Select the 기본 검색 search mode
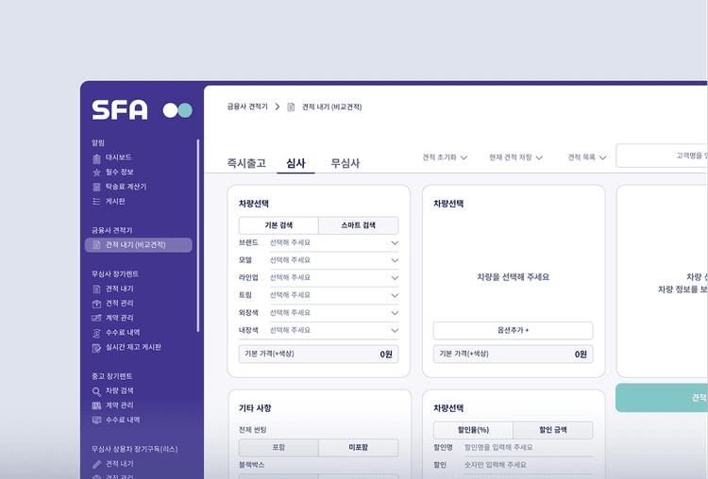Viewport: 708px width, 479px height. (x=278, y=225)
